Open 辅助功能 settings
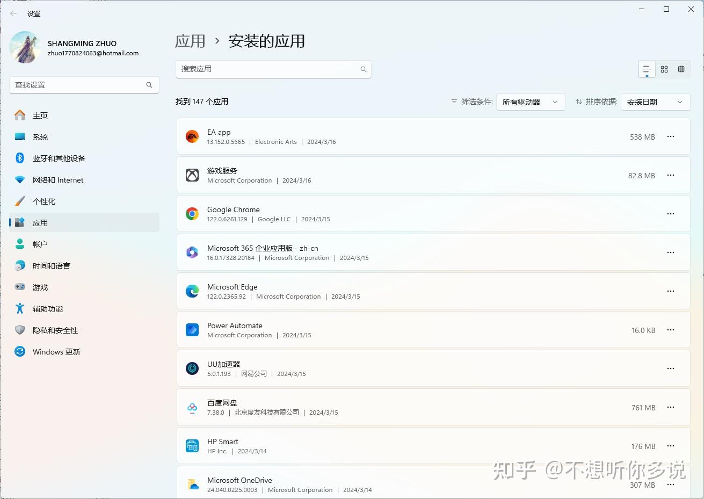This screenshot has width=704, height=499. click(84, 309)
